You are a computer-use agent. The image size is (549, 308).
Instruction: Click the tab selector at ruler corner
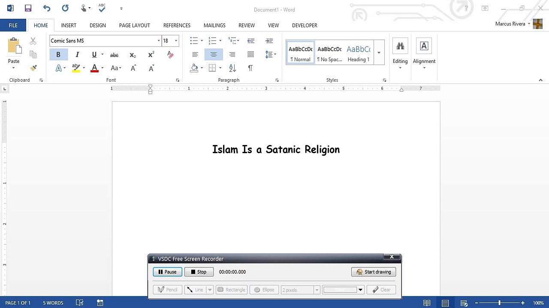(5, 89)
